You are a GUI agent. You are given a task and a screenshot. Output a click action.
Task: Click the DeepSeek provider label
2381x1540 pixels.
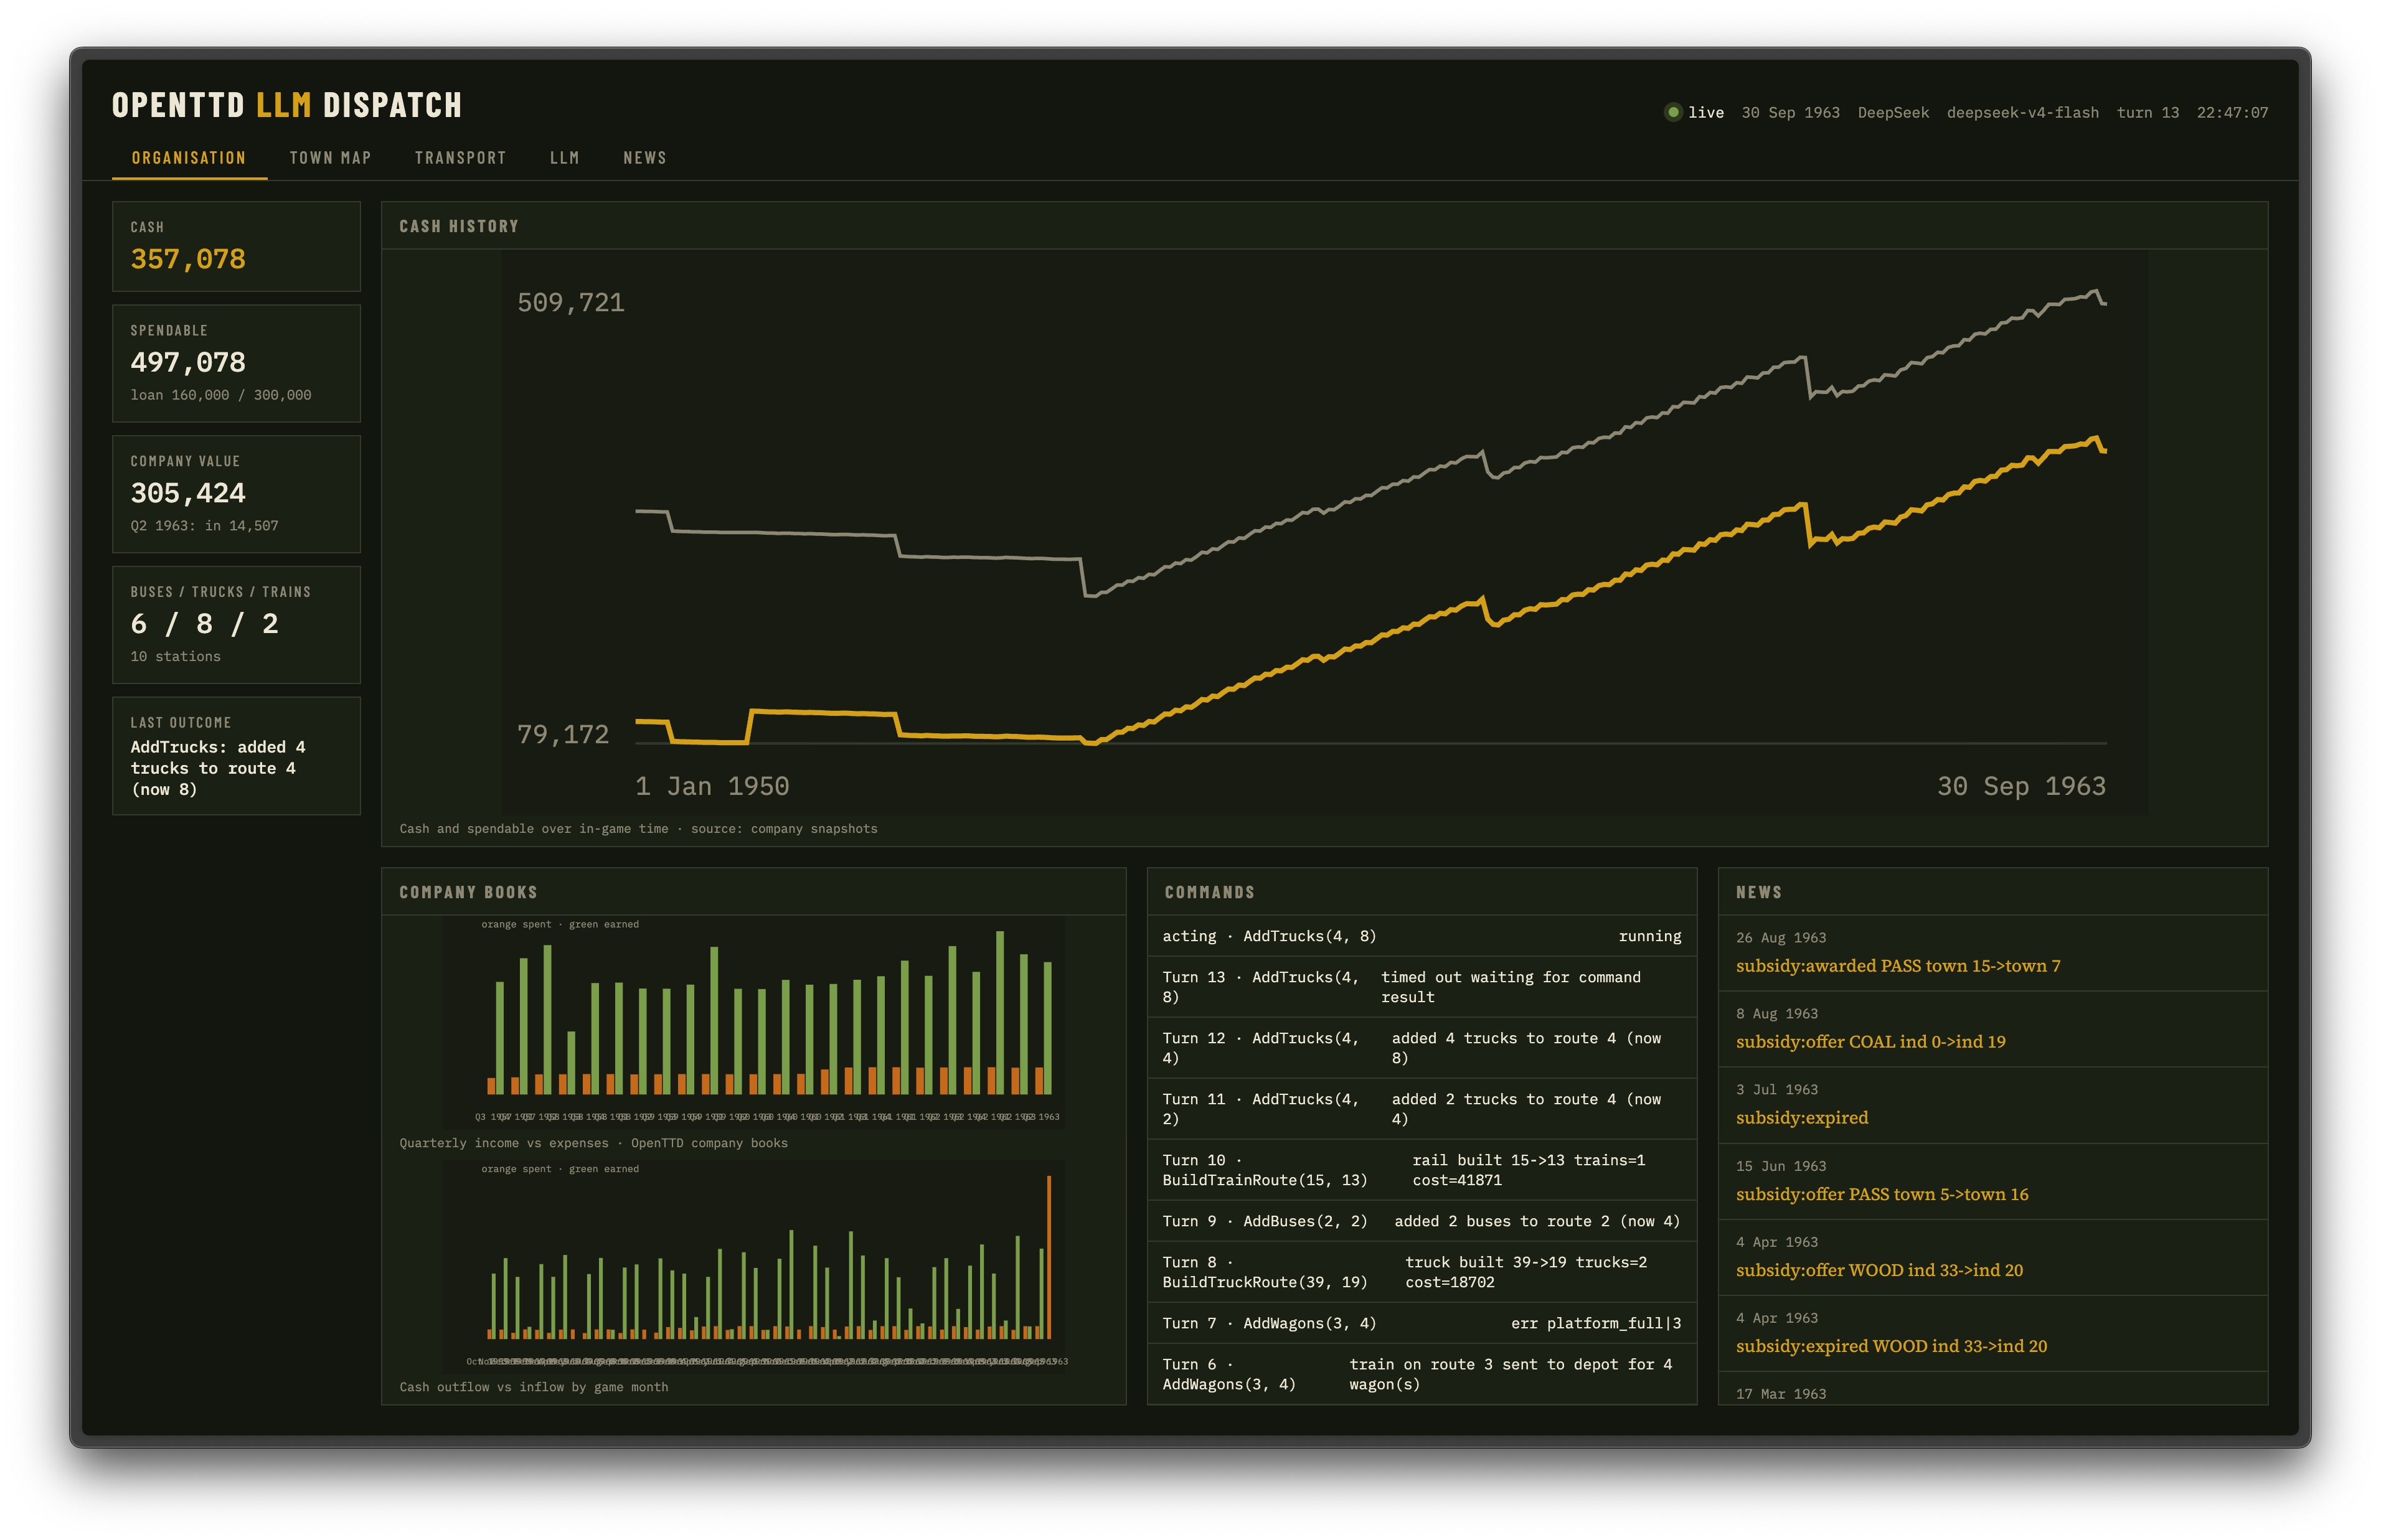[1893, 113]
